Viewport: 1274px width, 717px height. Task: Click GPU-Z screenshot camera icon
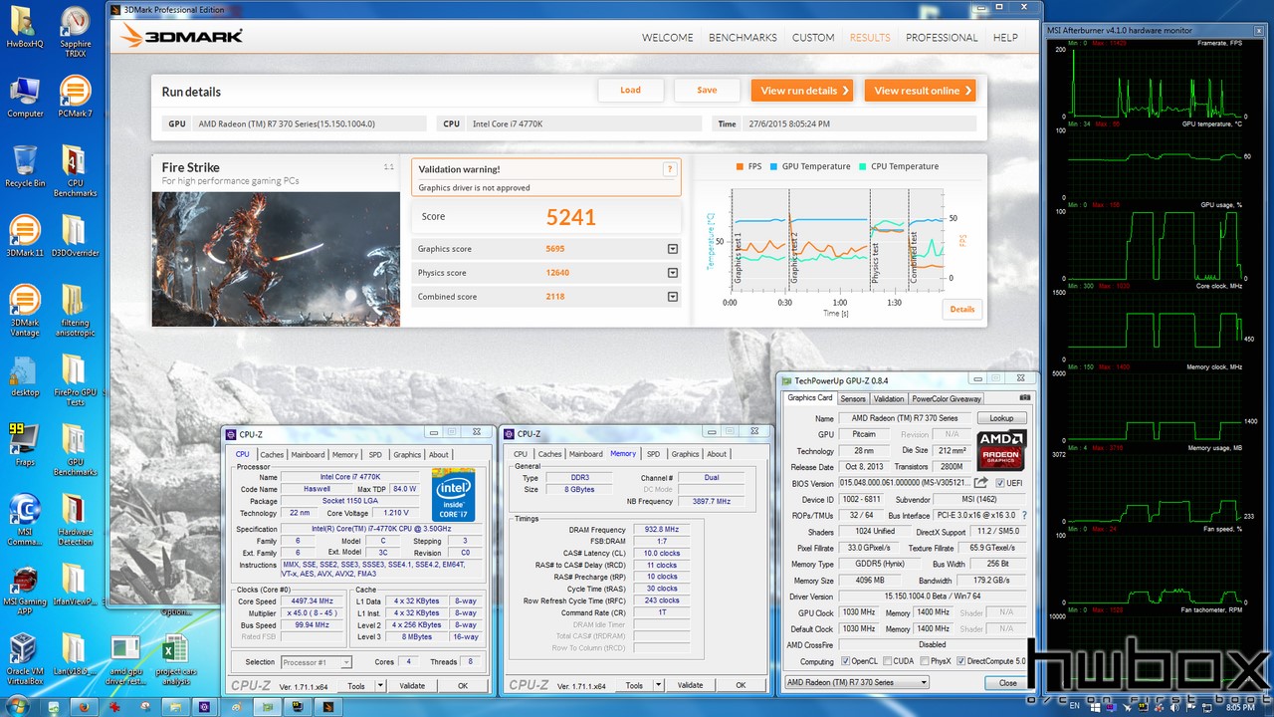pos(1026,397)
